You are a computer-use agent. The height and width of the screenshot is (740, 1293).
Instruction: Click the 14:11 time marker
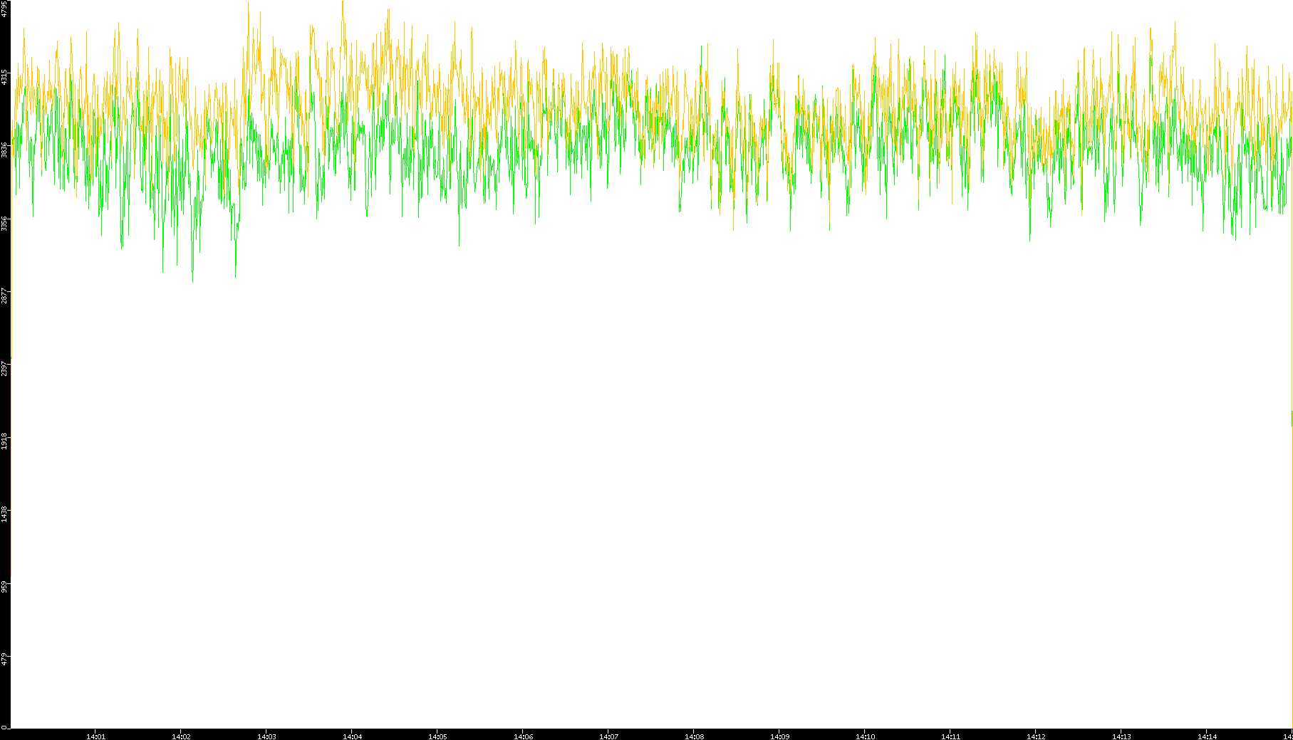pyautogui.click(x=950, y=736)
